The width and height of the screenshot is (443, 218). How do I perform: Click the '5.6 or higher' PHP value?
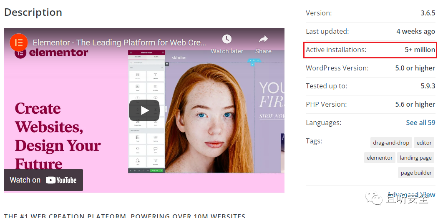pos(415,104)
